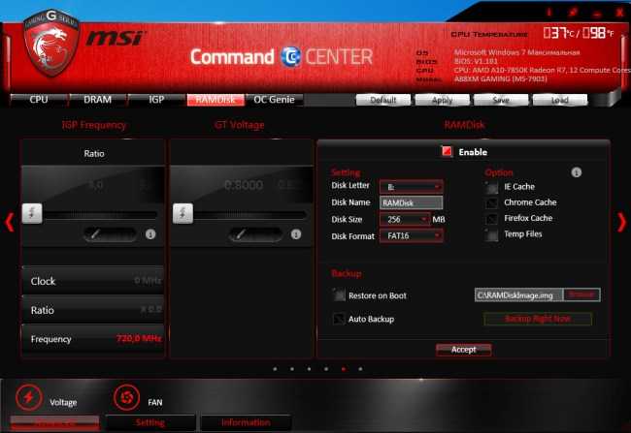
Task: Click the C:\RAMDiskImage.img path field
Action: 519,294
